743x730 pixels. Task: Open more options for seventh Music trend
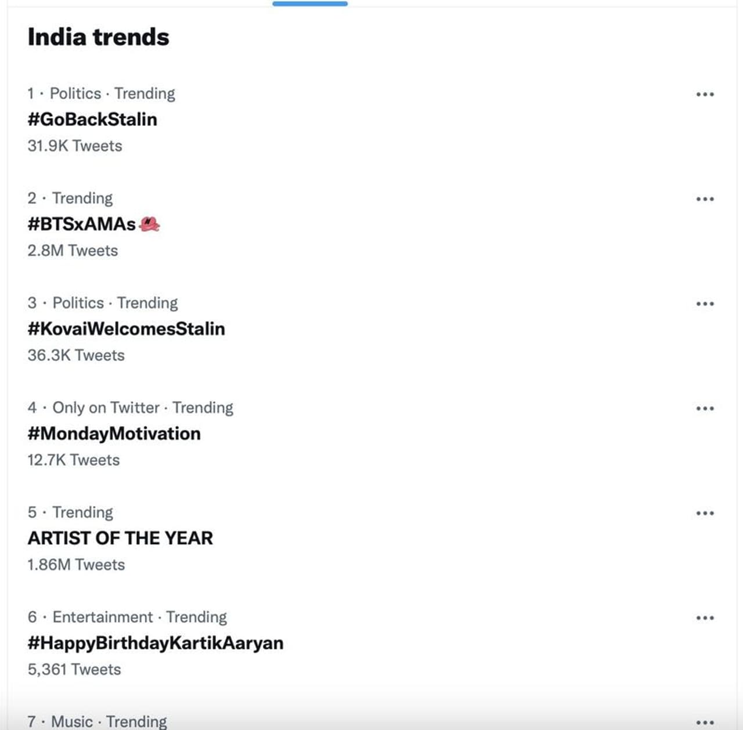(705, 722)
